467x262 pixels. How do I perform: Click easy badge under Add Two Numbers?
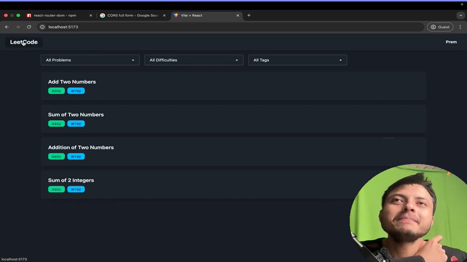pos(56,91)
